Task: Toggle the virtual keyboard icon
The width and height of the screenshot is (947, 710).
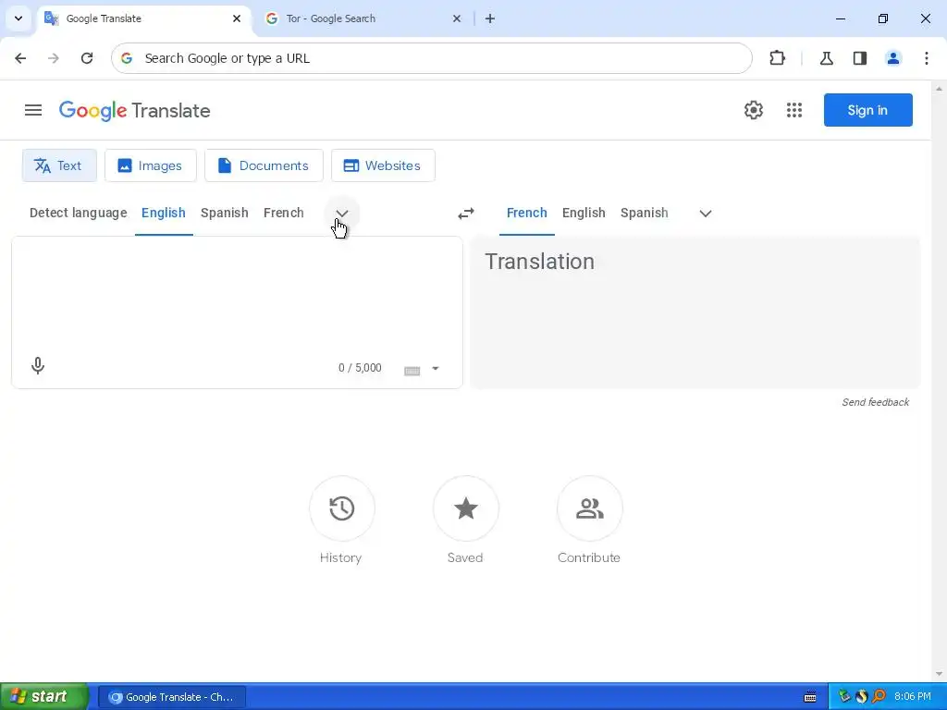Action: [x=412, y=370]
